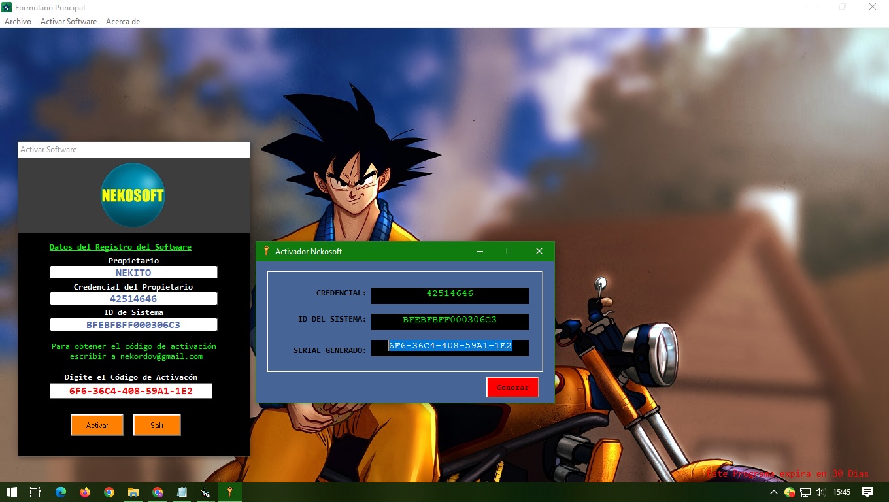Image resolution: width=889 pixels, height=502 pixels.
Task: Click the Formulario Principal taskbar icon
Action: point(206,492)
